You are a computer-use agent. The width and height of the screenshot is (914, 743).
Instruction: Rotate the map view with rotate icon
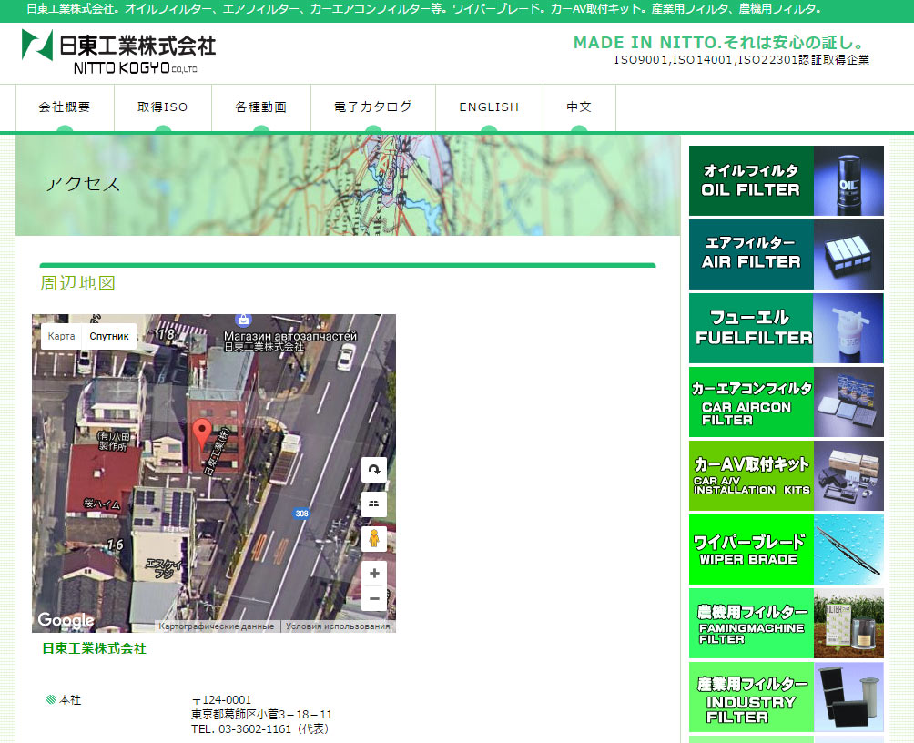tap(374, 470)
